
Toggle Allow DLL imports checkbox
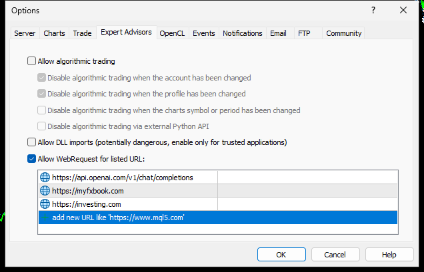31,142
